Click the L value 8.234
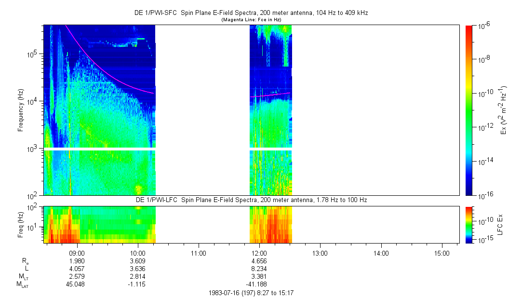 click(259, 269)
